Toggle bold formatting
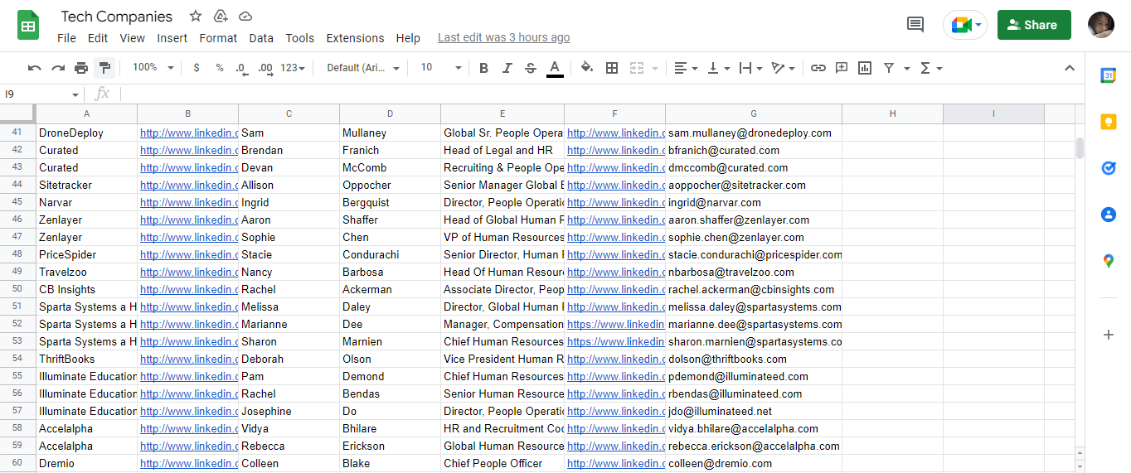1131x473 pixels. click(x=484, y=68)
